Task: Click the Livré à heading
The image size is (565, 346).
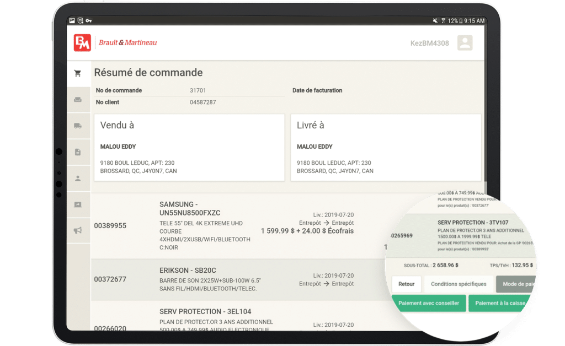Action: 311,125
